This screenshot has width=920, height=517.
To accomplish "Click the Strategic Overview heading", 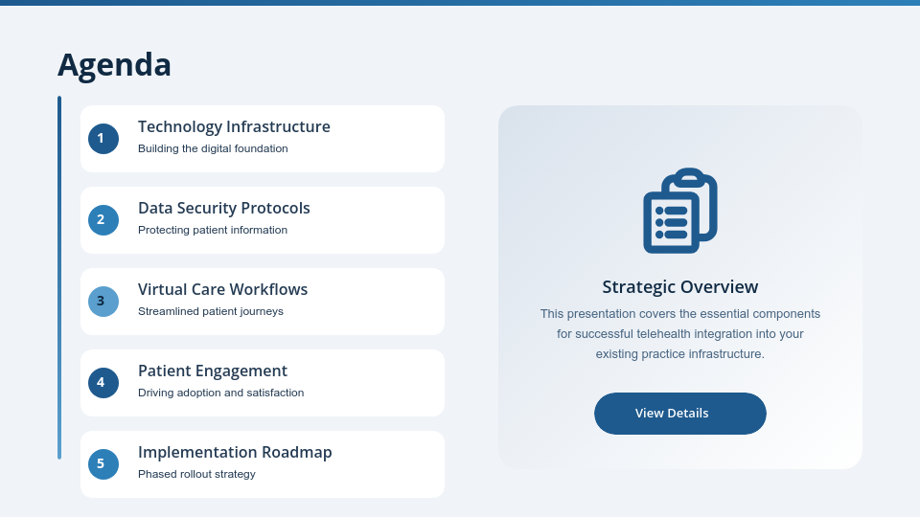I will click(679, 287).
